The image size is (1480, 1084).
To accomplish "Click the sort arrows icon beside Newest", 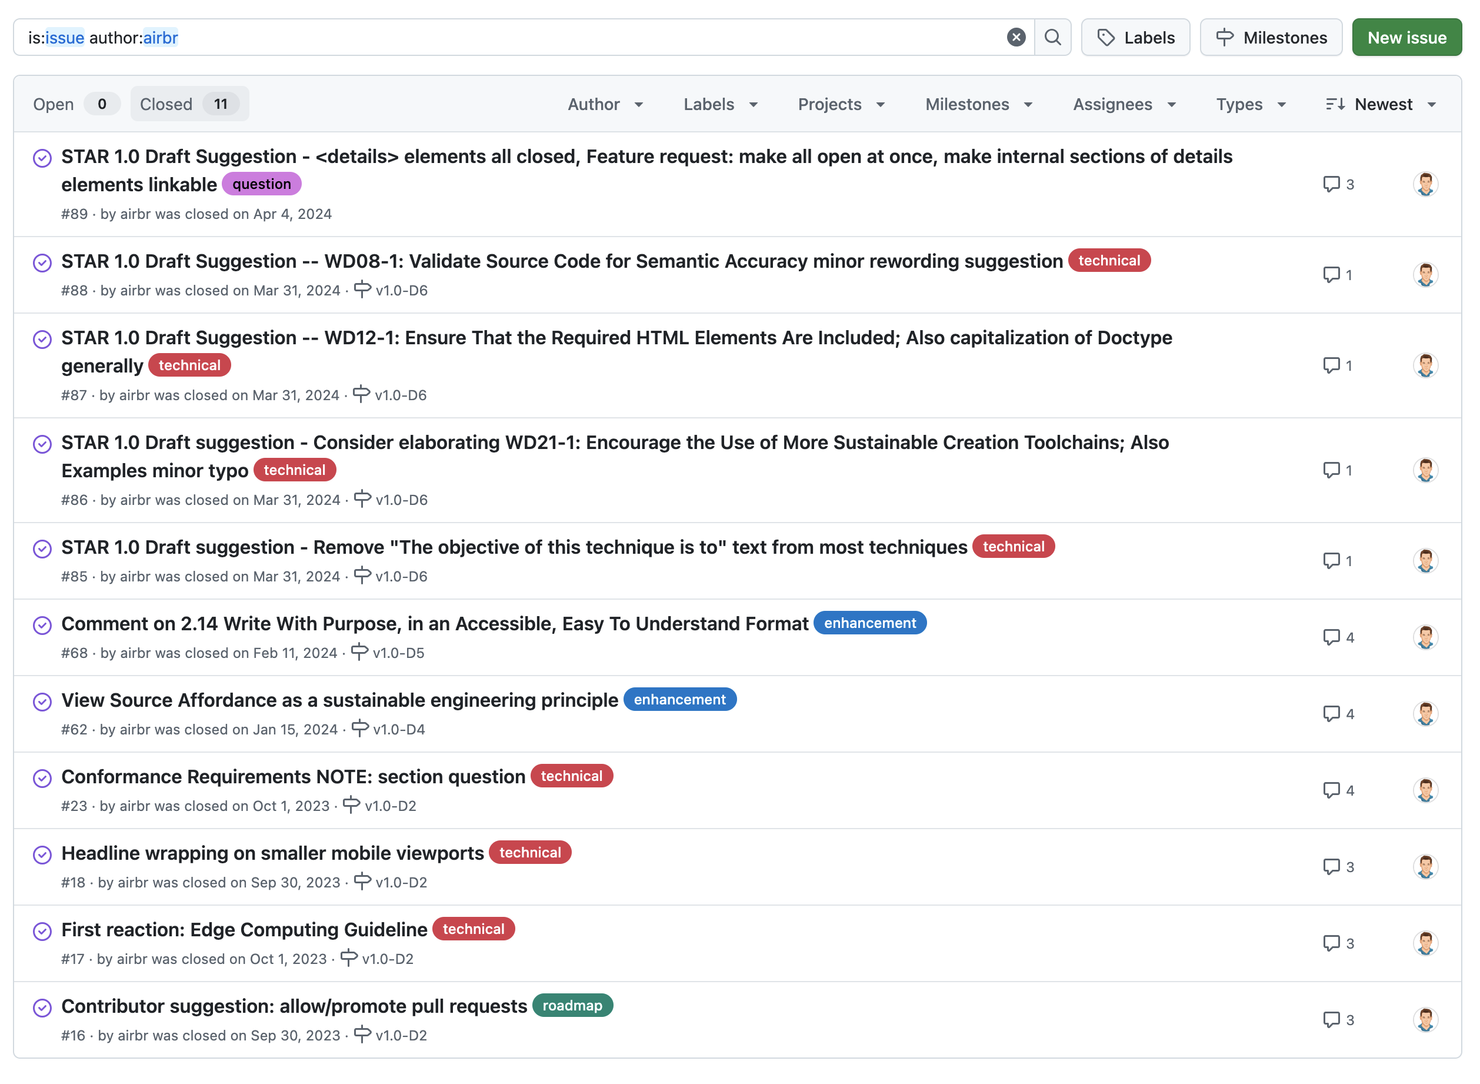I will coord(1336,104).
